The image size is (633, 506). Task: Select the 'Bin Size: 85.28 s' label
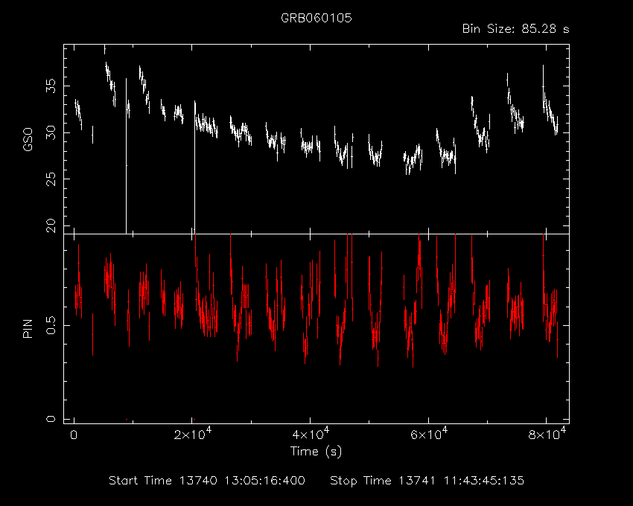tap(515, 29)
